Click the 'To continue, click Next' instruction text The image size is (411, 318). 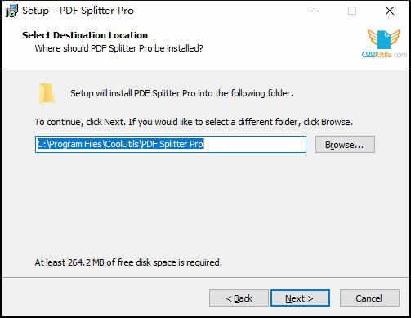[x=194, y=122]
